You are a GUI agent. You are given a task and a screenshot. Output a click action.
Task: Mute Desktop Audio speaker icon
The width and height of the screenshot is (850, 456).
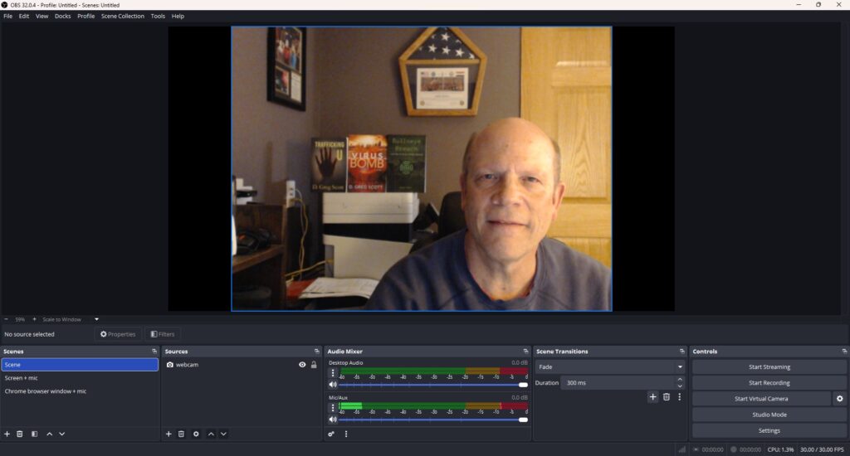click(x=333, y=385)
